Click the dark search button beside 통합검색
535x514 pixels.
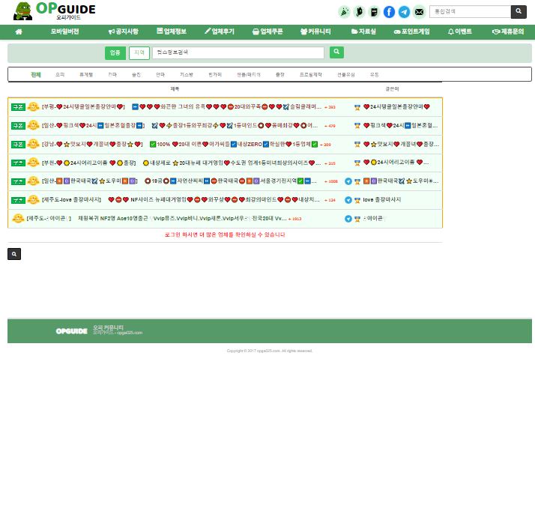(519, 11)
